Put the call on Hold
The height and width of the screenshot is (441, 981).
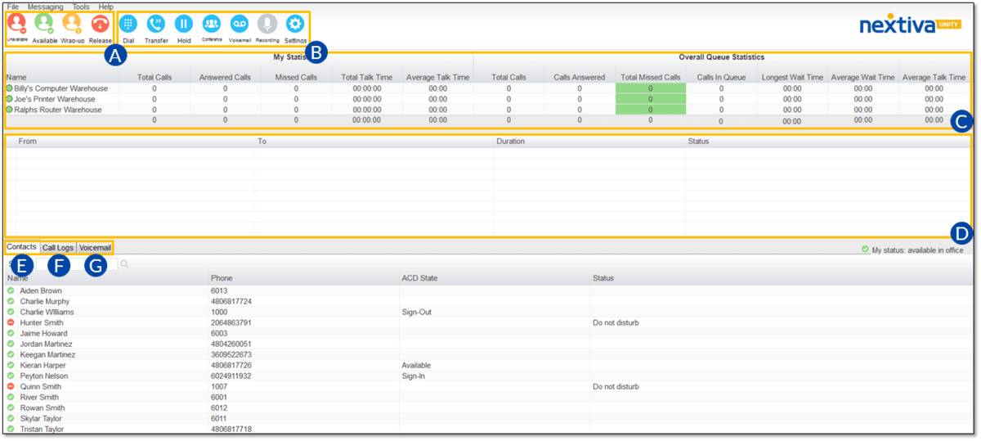point(184,25)
